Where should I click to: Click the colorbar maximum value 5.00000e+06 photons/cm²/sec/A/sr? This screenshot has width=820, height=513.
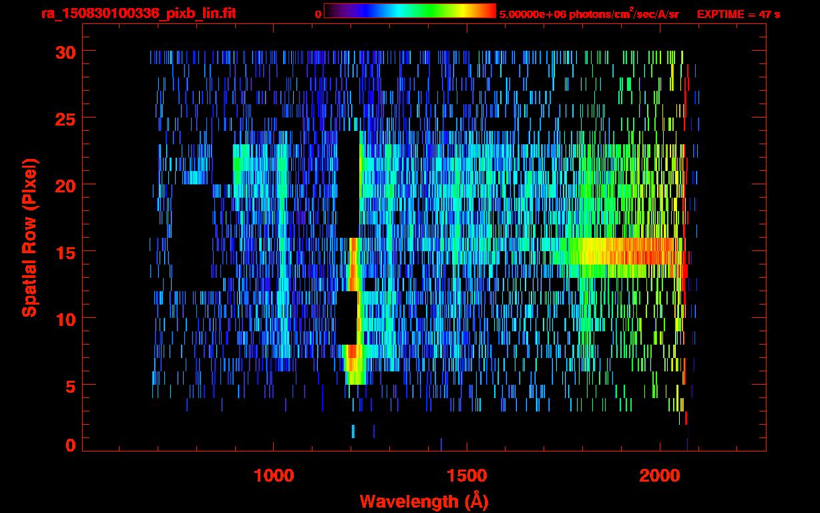(589, 13)
